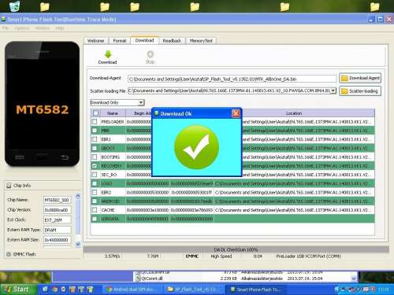
Task: Click the taskbar clock in system tray
Action: (x=383, y=289)
